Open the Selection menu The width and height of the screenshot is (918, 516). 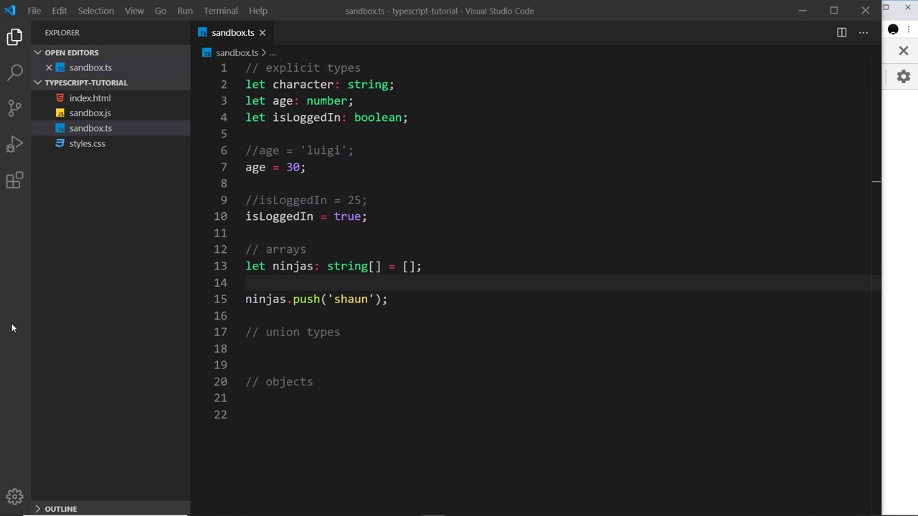95,11
